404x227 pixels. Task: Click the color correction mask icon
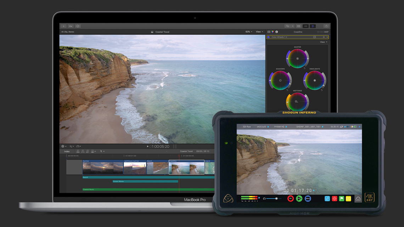[315, 37]
